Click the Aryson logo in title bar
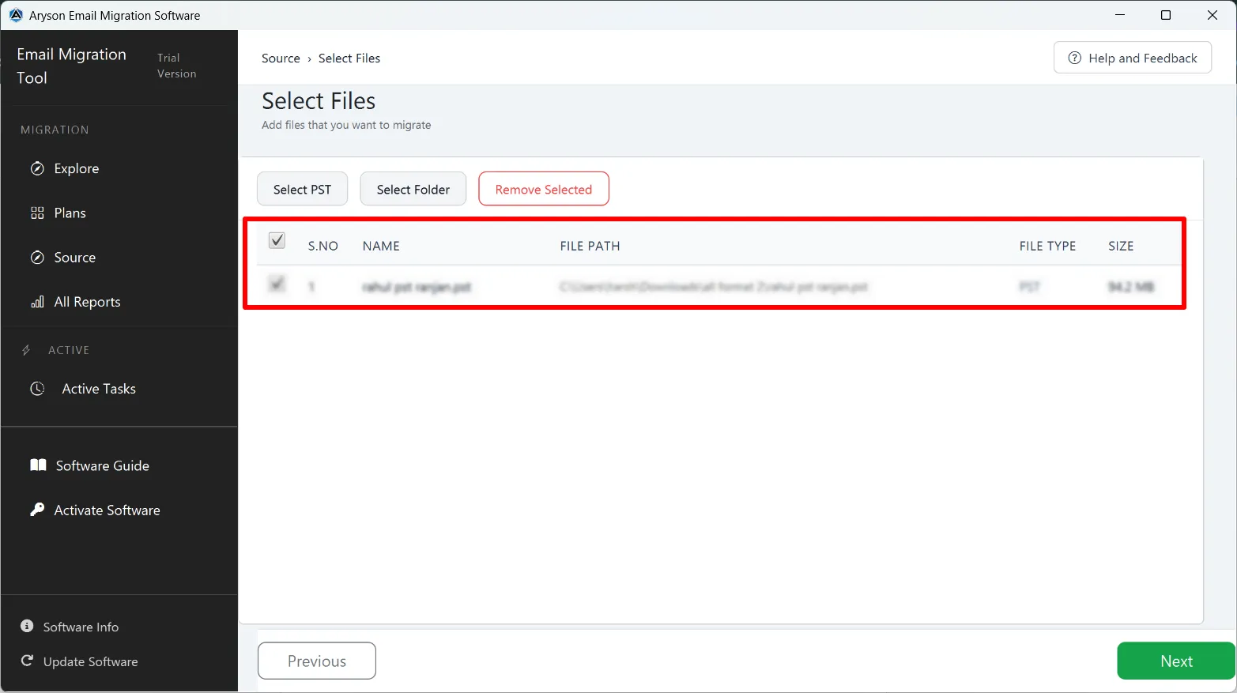Viewport: 1237px width, 693px height. [x=16, y=15]
